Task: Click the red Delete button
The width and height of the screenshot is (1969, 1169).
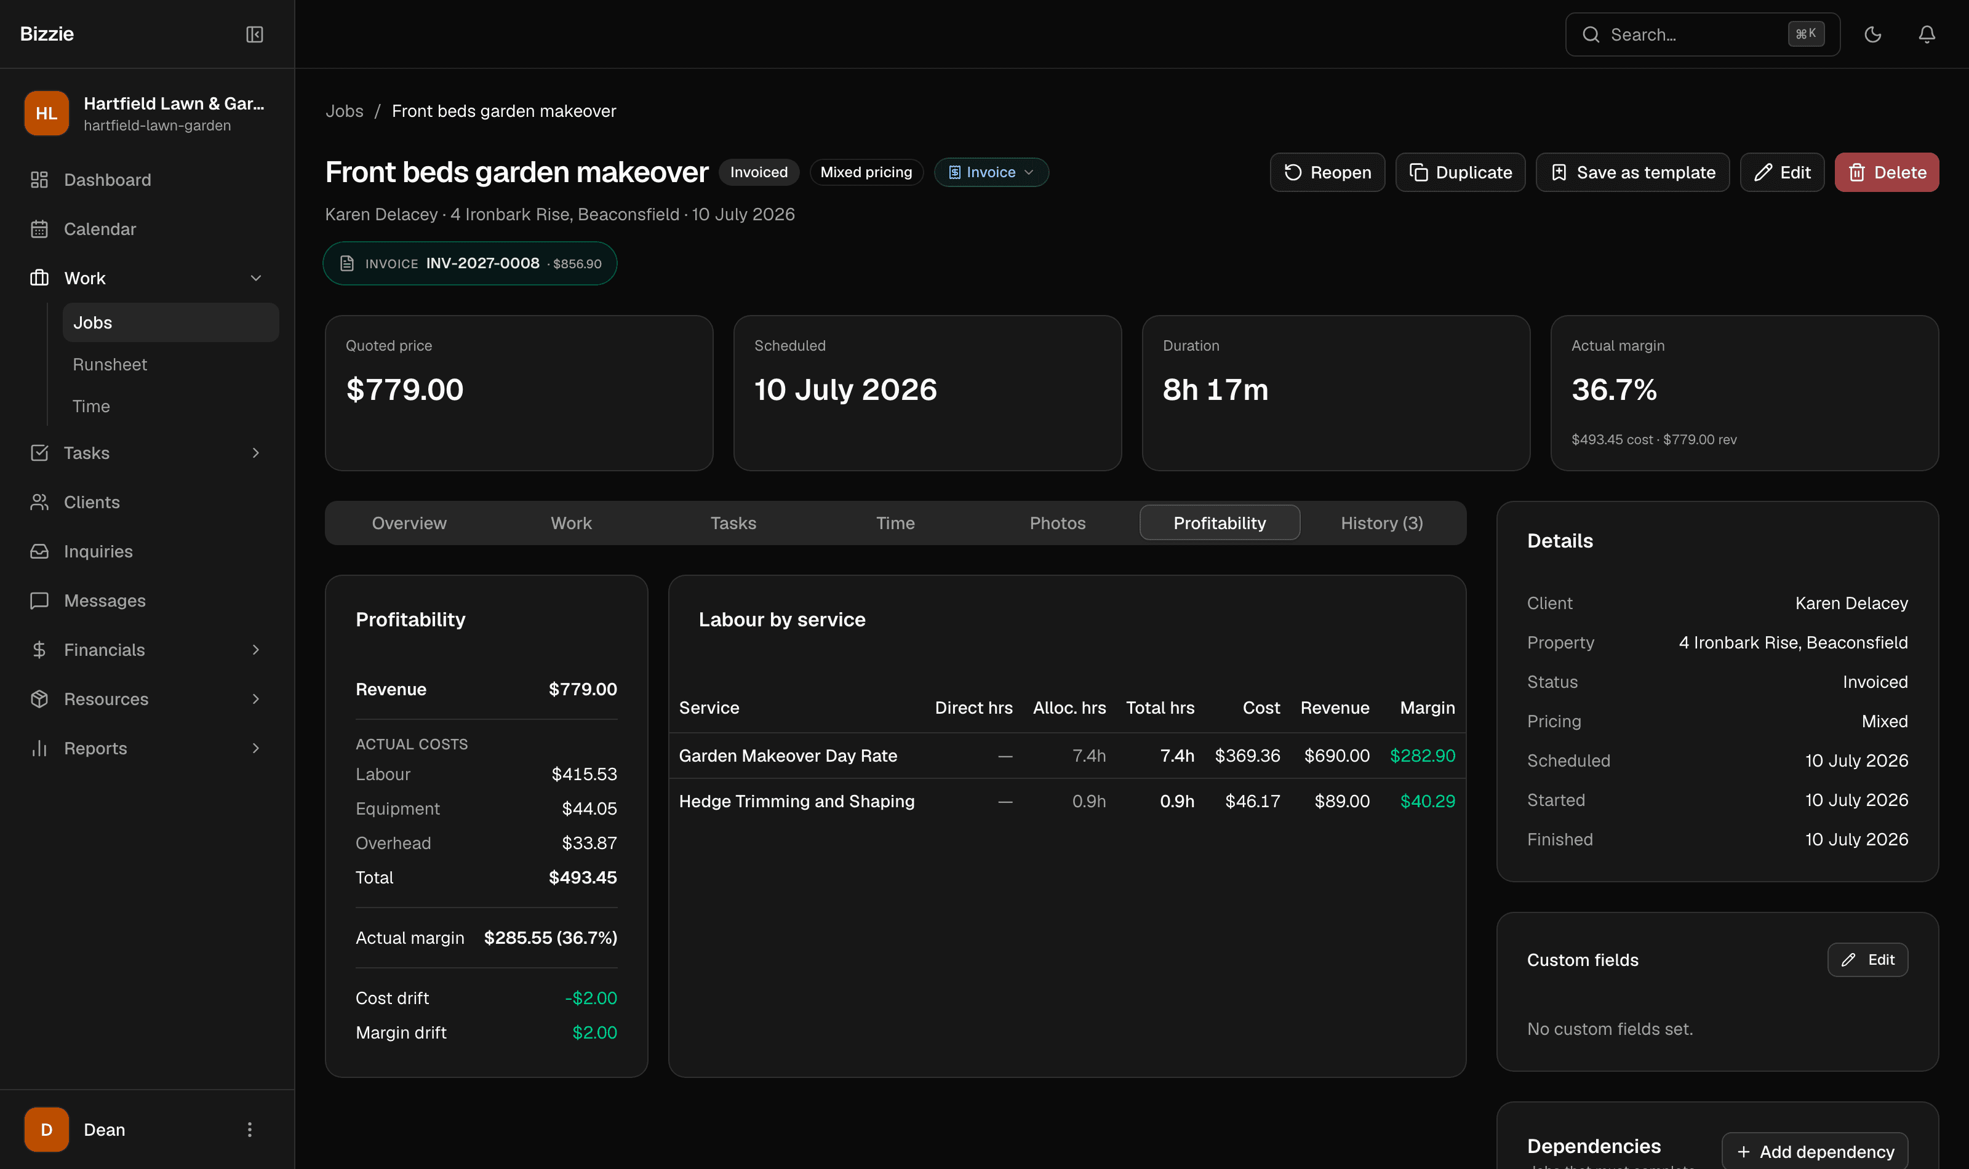Action: click(1887, 172)
